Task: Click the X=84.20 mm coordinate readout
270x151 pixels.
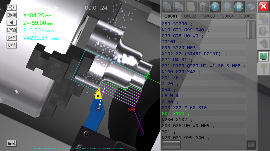Action: tap(37, 15)
